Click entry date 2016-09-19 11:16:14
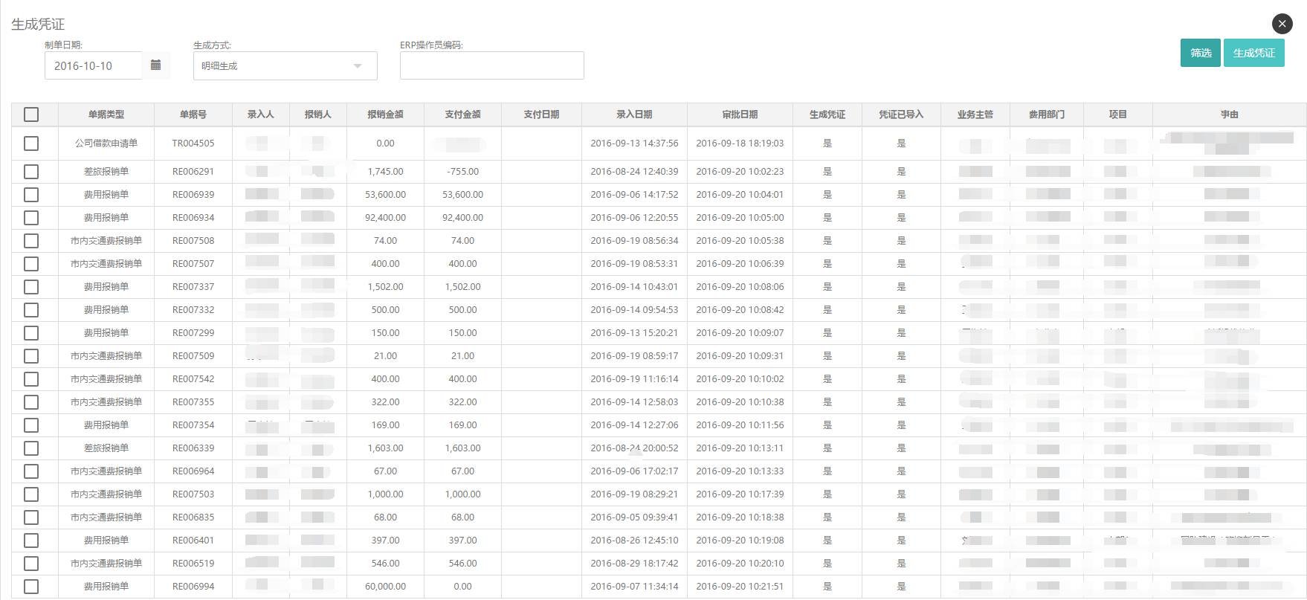The height and width of the screenshot is (600, 1307). click(634, 379)
